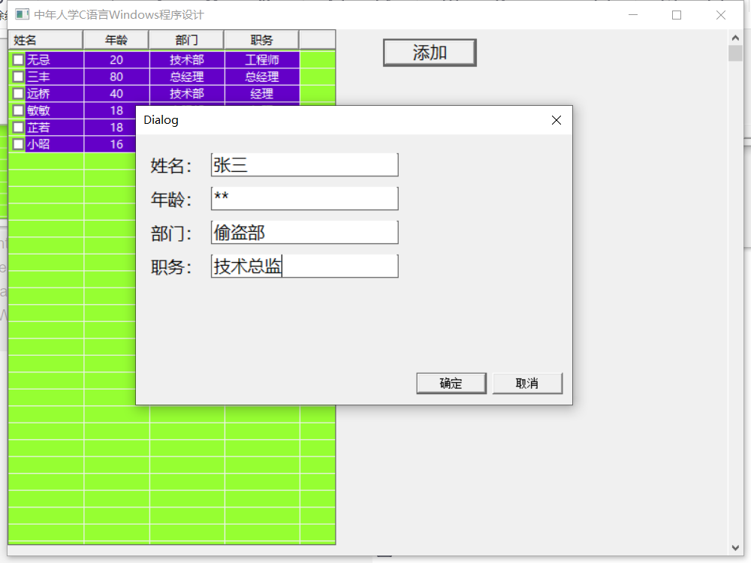Click the 职务 column header
751x563 pixels.
(261, 39)
